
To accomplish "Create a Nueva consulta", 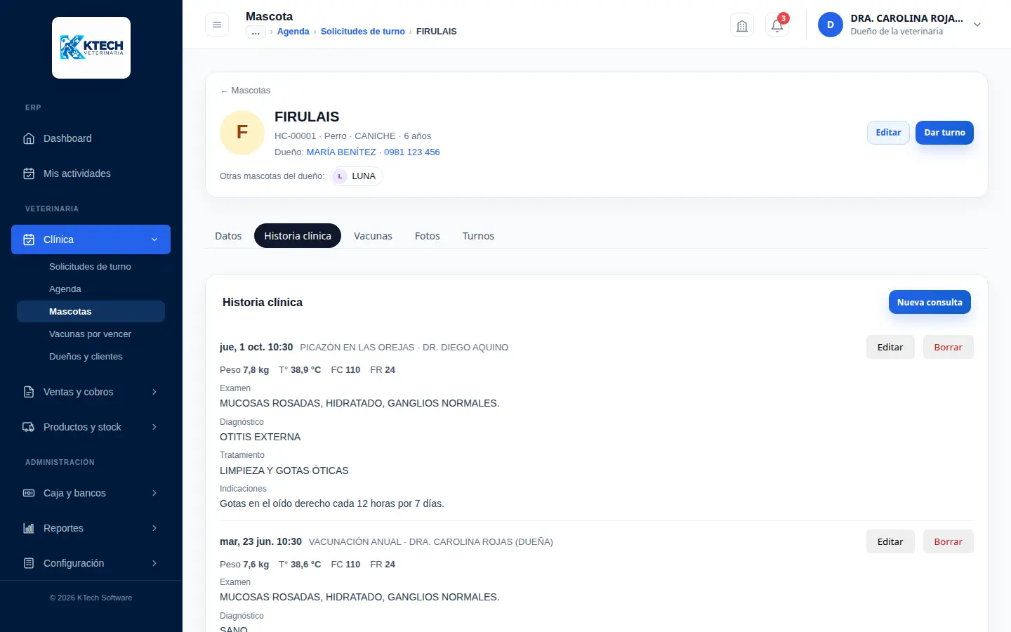I will click(930, 302).
